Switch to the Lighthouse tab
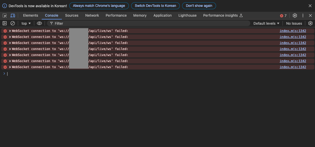 point(188,16)
